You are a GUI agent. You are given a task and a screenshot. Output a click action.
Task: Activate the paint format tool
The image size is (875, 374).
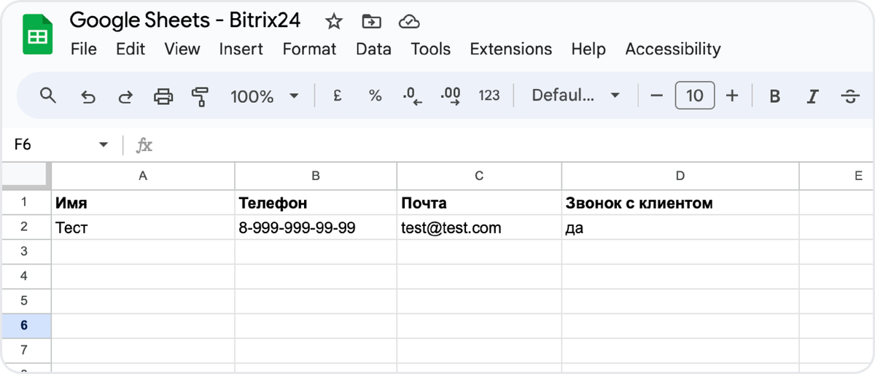[200, 96]
